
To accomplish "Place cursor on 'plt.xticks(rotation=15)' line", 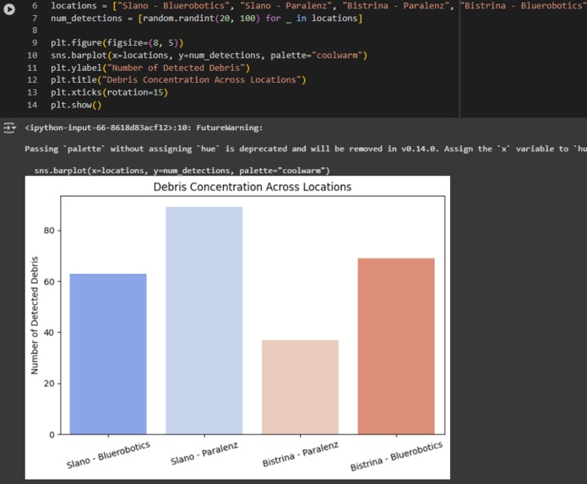I will [109, 92].
